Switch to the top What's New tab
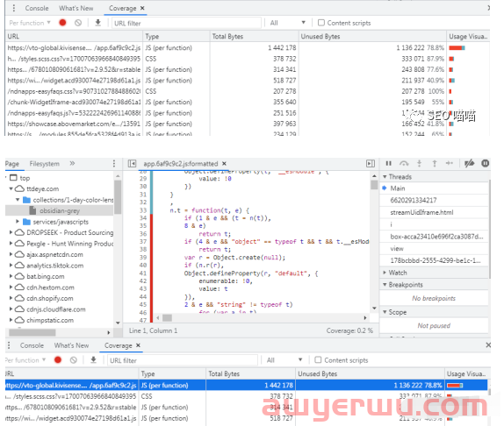This screenshot has width=504, height=433. pos(76,8)
